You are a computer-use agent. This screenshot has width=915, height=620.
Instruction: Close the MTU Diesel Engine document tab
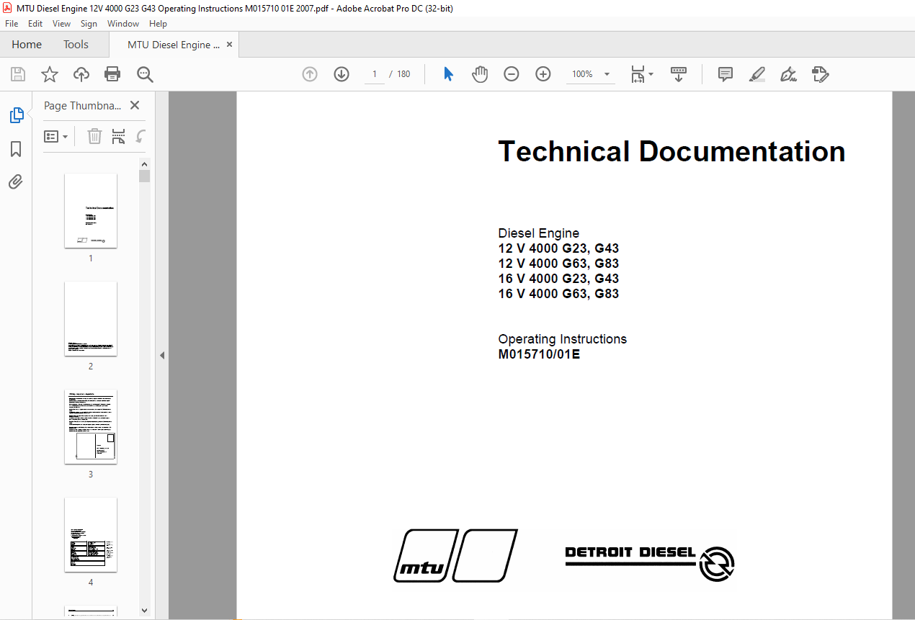click(230, 45)
